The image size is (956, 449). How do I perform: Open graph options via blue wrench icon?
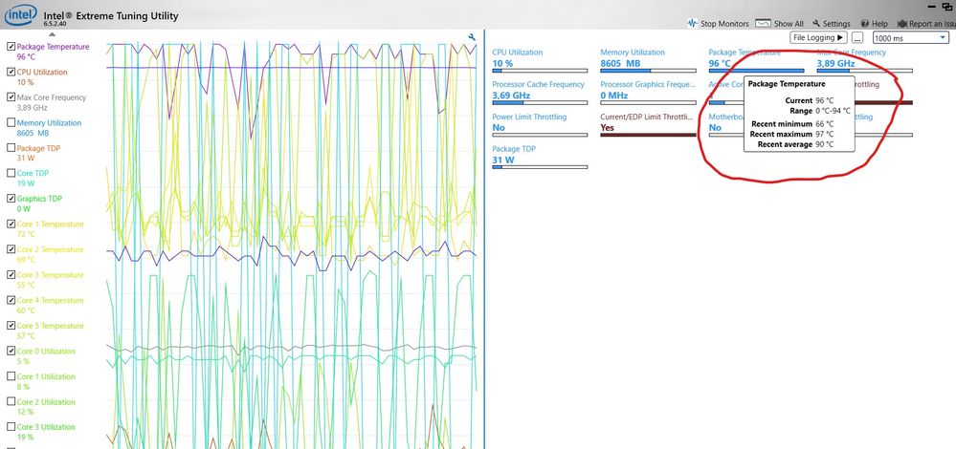(471, 37)
